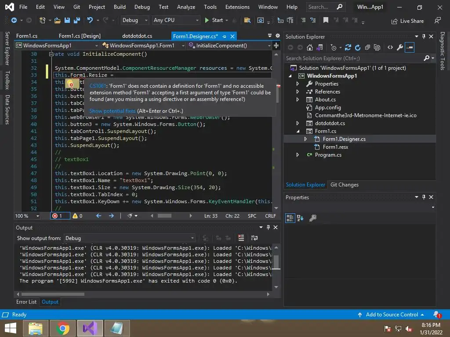Open the Build menu
Screen dimensions: 450x337
(x=120, y=7)
